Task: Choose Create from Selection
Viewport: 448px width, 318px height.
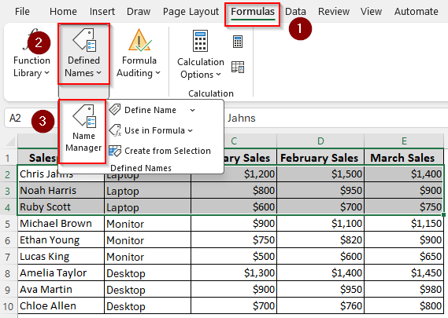Action: coord(160,151)
